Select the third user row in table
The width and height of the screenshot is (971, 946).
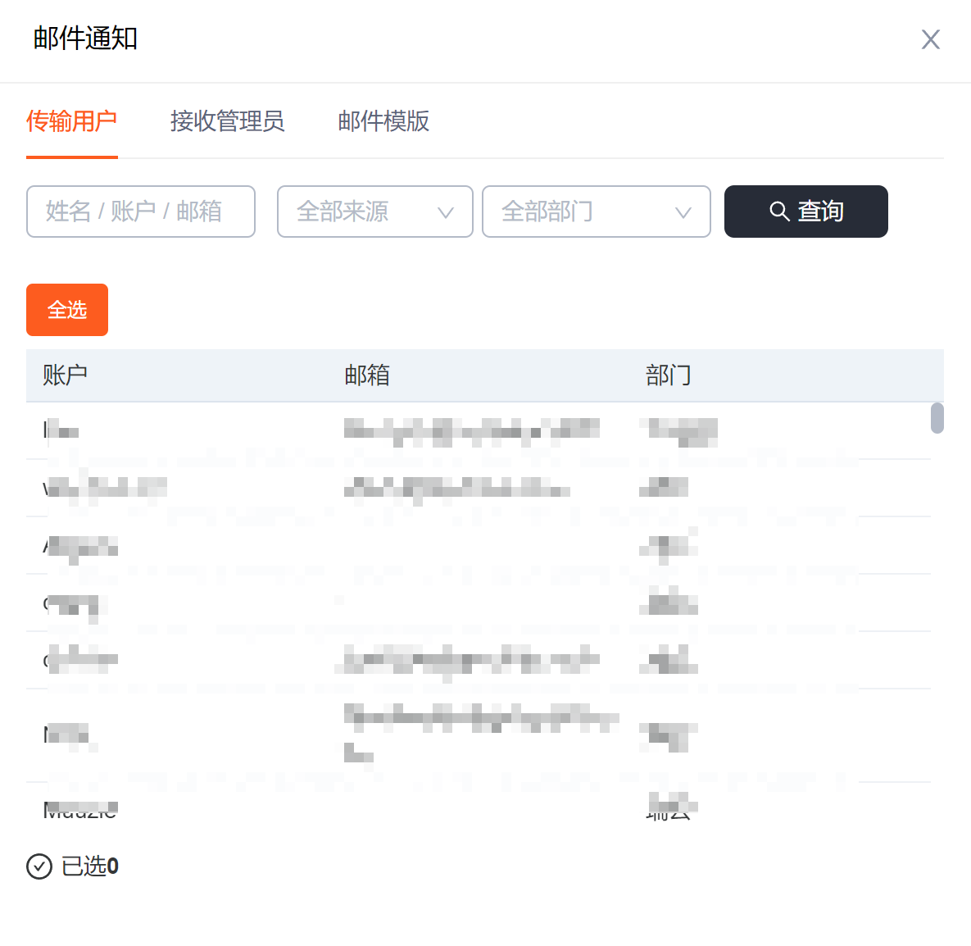[x=475, y=546]
